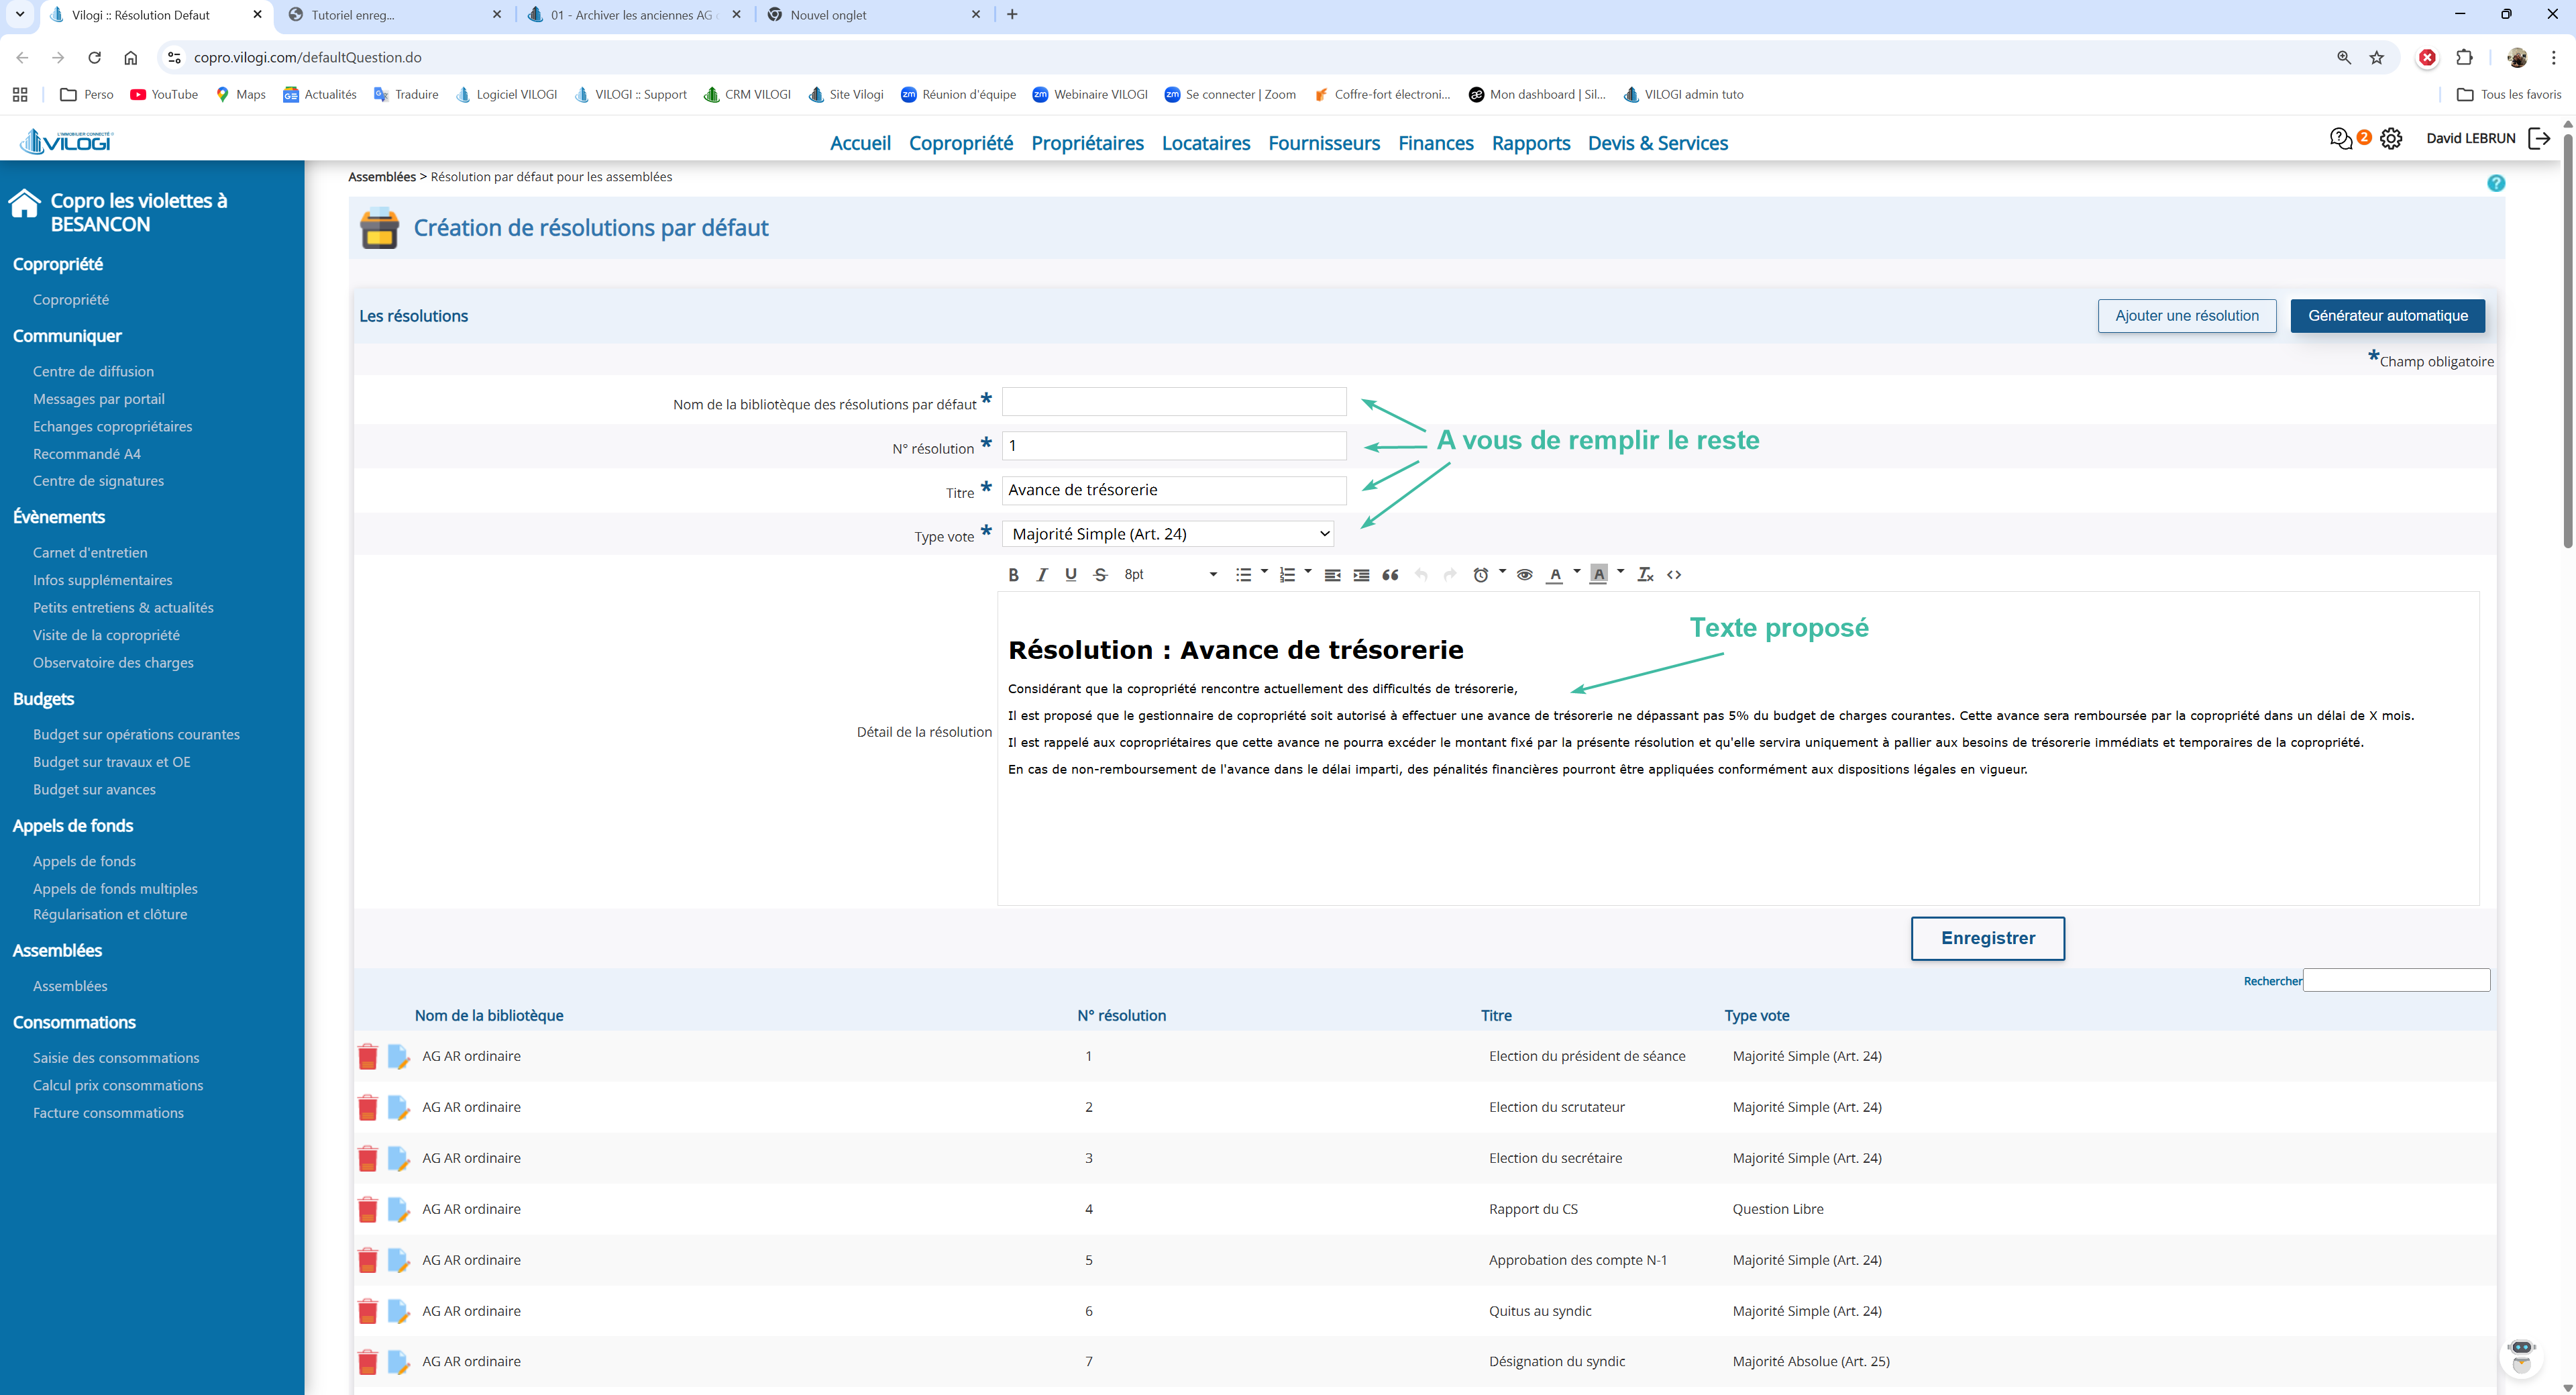Toggle blockquote formatting in the editor

click(1390, 575)
